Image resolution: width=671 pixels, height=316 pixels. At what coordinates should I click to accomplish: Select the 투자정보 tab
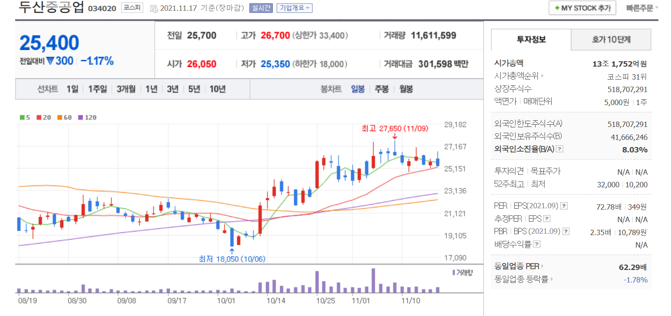(x=531, y=40)
